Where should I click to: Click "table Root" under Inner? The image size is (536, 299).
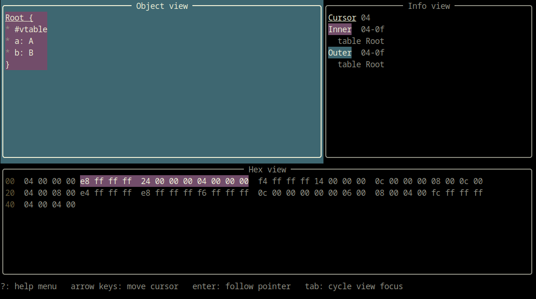361,41
